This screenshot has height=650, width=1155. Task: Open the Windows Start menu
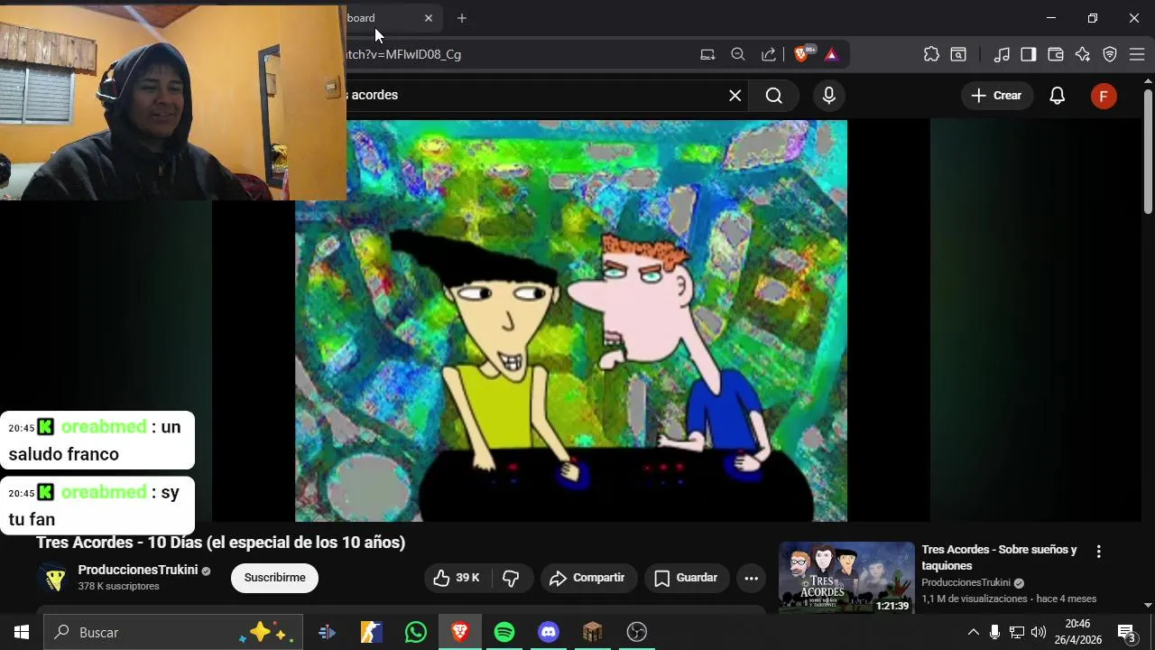(x=21, y=632)
